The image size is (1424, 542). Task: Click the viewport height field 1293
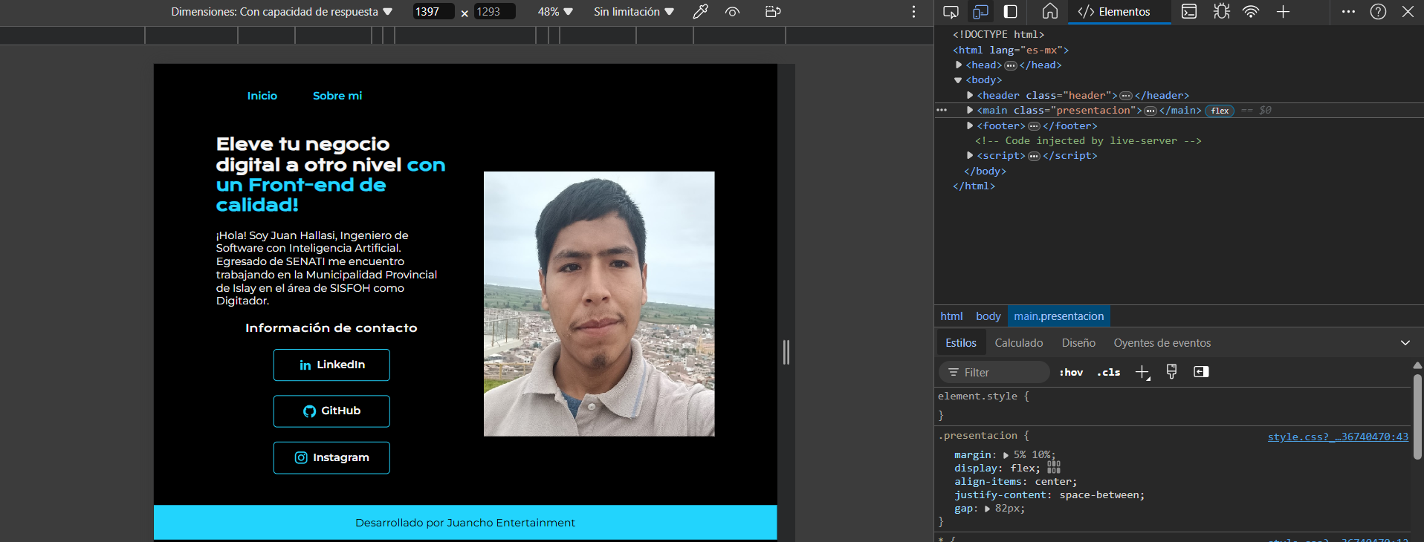494,12
